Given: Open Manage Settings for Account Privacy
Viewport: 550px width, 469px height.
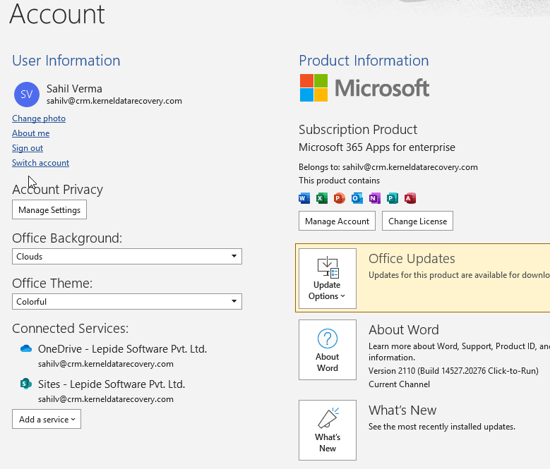Looking at the screenshot, I should pyautogui.click(x=49, y=209).
